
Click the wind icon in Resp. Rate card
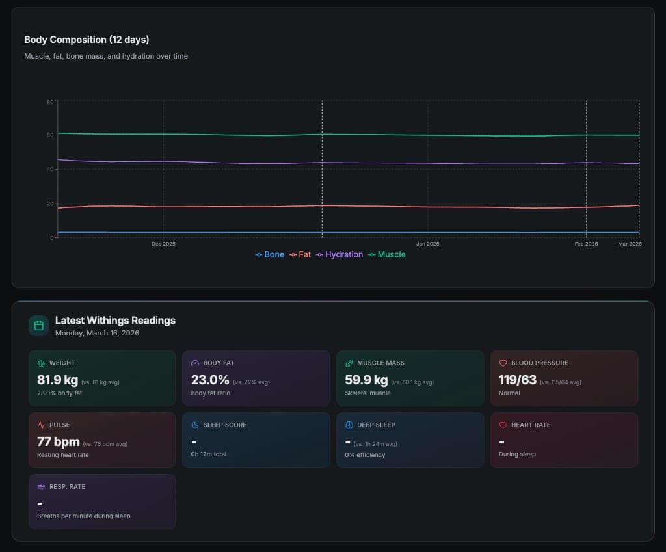click(x=41, y=486)
